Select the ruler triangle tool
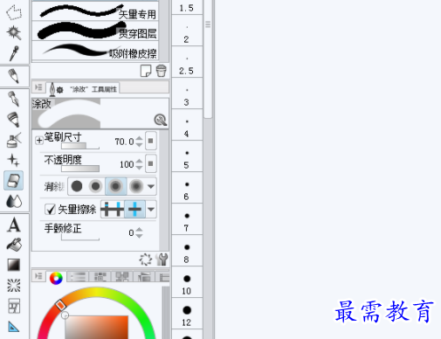The image size is (441, 339). 14,327
